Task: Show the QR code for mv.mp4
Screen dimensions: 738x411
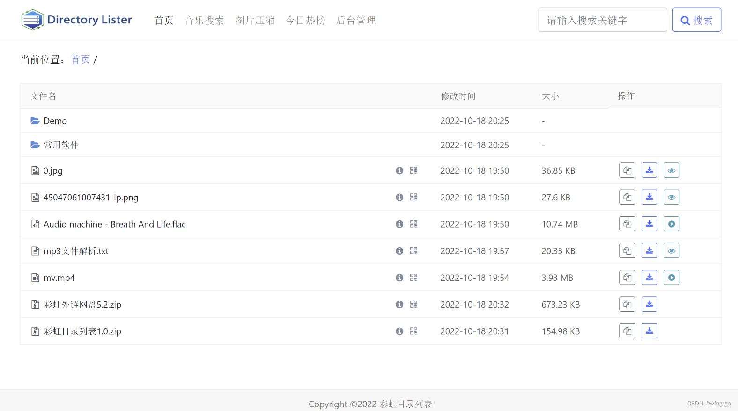Action: 413,278
